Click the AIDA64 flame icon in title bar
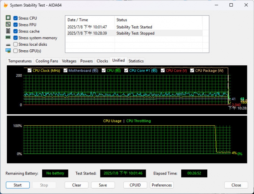The height and width of the screenshot is (194, 254). coord(6,5)
